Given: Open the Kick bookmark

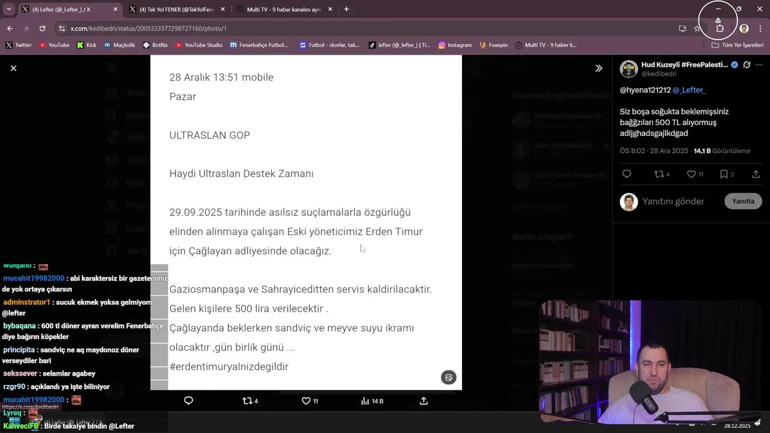Looking at the screenshot, I should click(87, 45).
